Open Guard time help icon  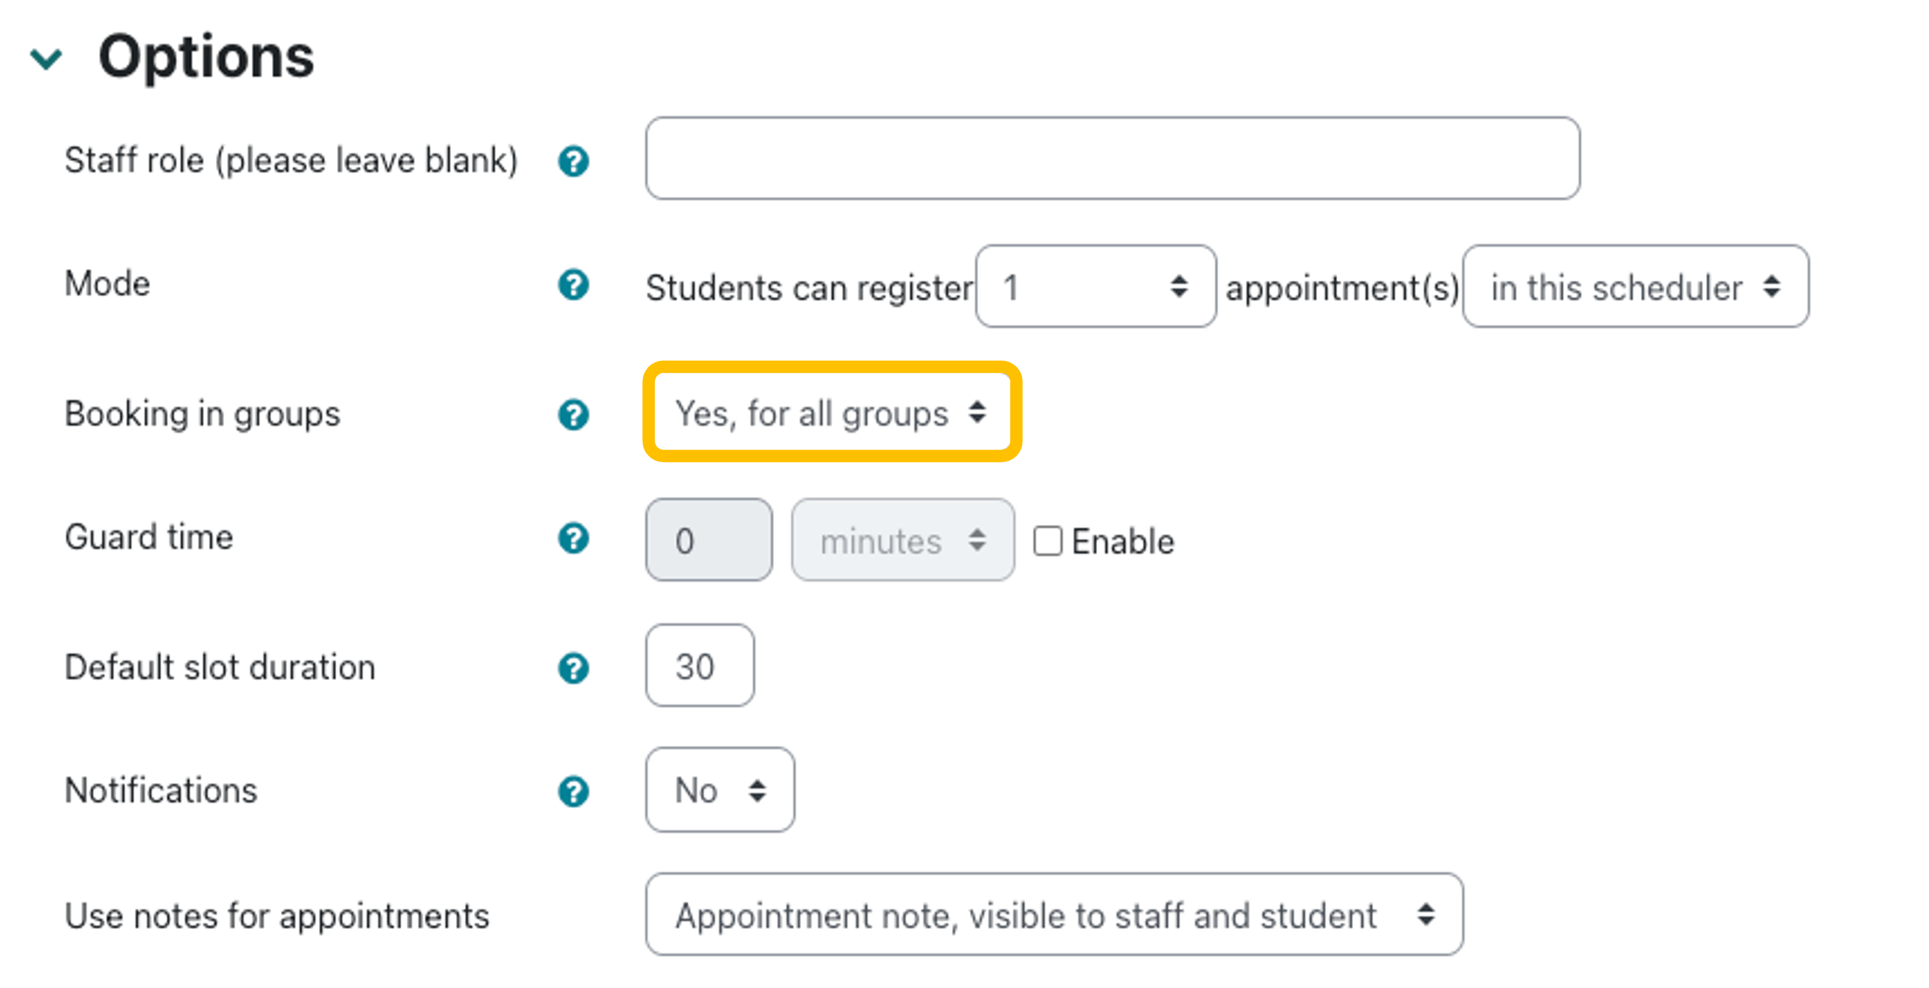[573, 538]
